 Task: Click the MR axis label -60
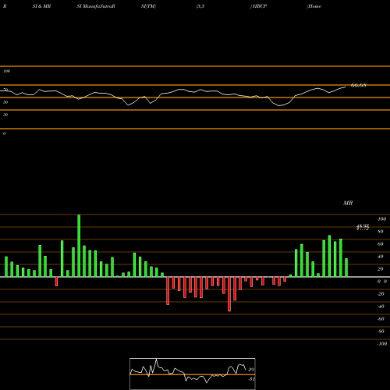coord(381,319)
